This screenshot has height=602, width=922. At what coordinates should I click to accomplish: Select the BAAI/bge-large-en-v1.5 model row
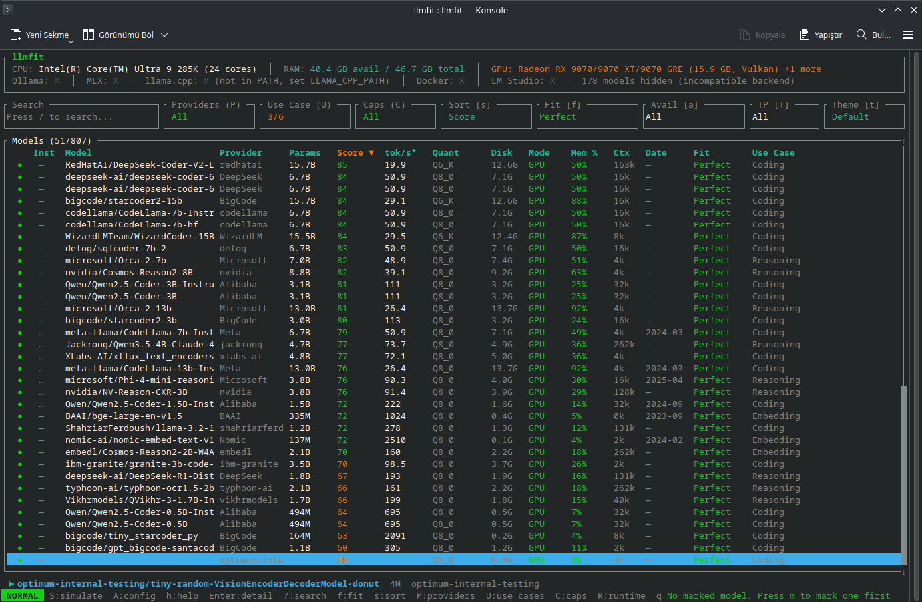point(454,416)
